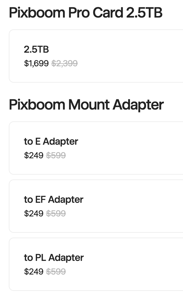Click the Pixboom Pro Card 2.5TB heading
This screenshot has height=296, width=183.
[85, 13]
